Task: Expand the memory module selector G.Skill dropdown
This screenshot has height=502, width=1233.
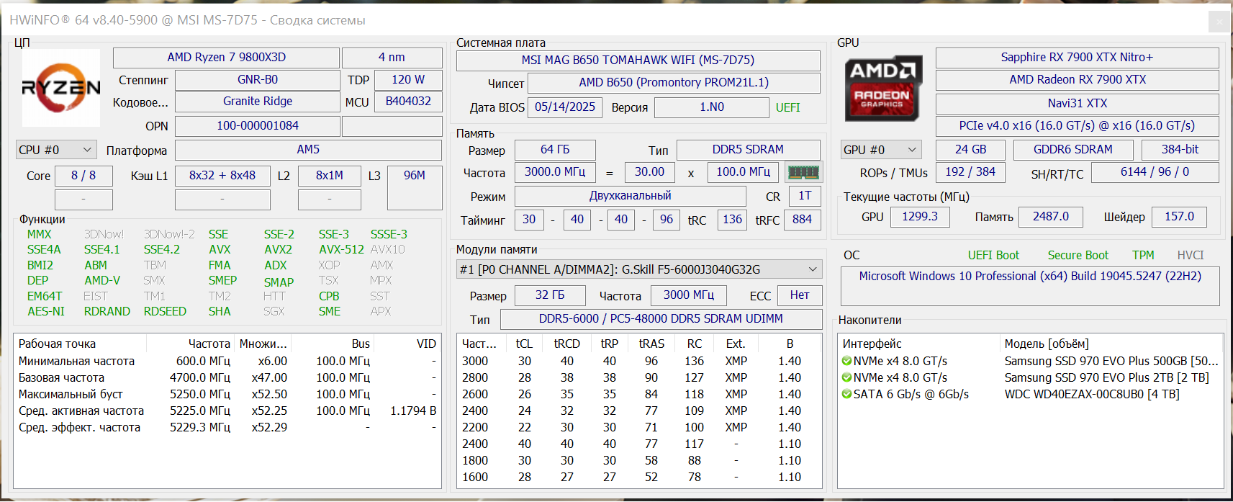Action: [x=640, y=269]
